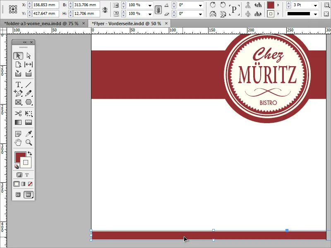Choose a point on the reference point locator
The image size is (331, 248).
(x=13, y=9)
